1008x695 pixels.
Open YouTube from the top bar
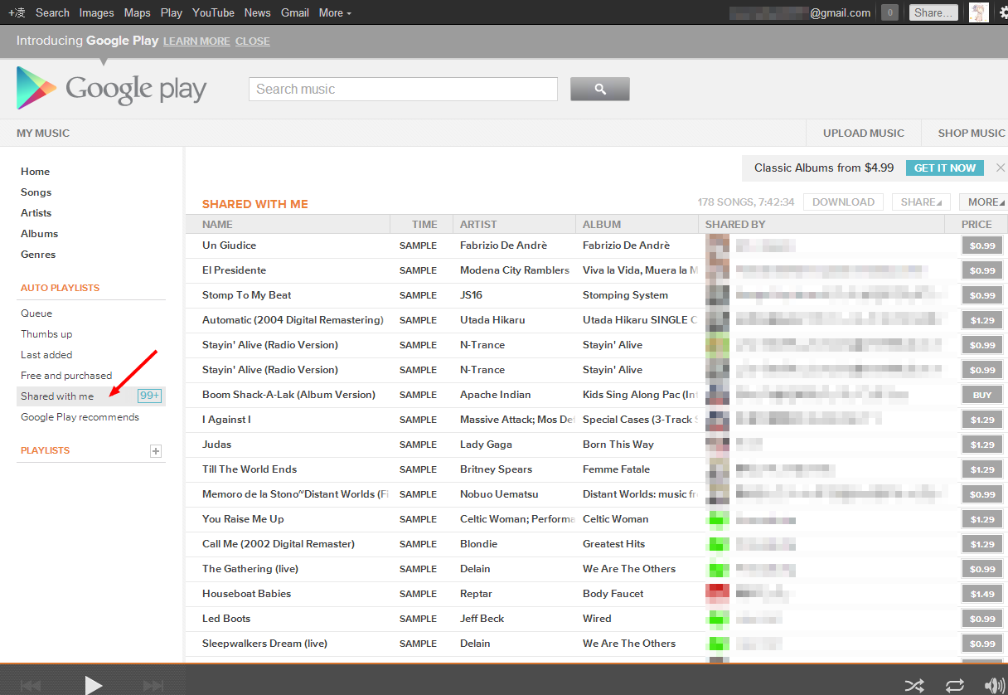(213, 12)
